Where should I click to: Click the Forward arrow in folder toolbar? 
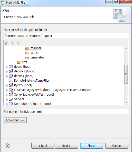point(18,43)
